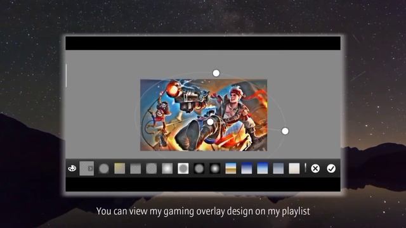This screenshot has height=228, width=406.
Task: Select the light beige gradient preset
Action: [294, 168]
